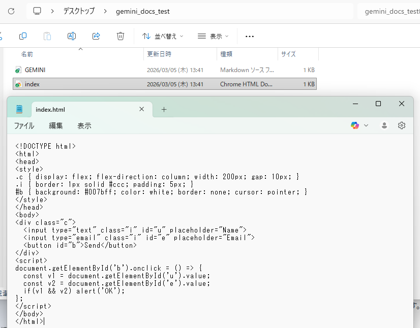This screenshot has width=420, height=328.
Task: Click the #b background style line
Action: 161,192
